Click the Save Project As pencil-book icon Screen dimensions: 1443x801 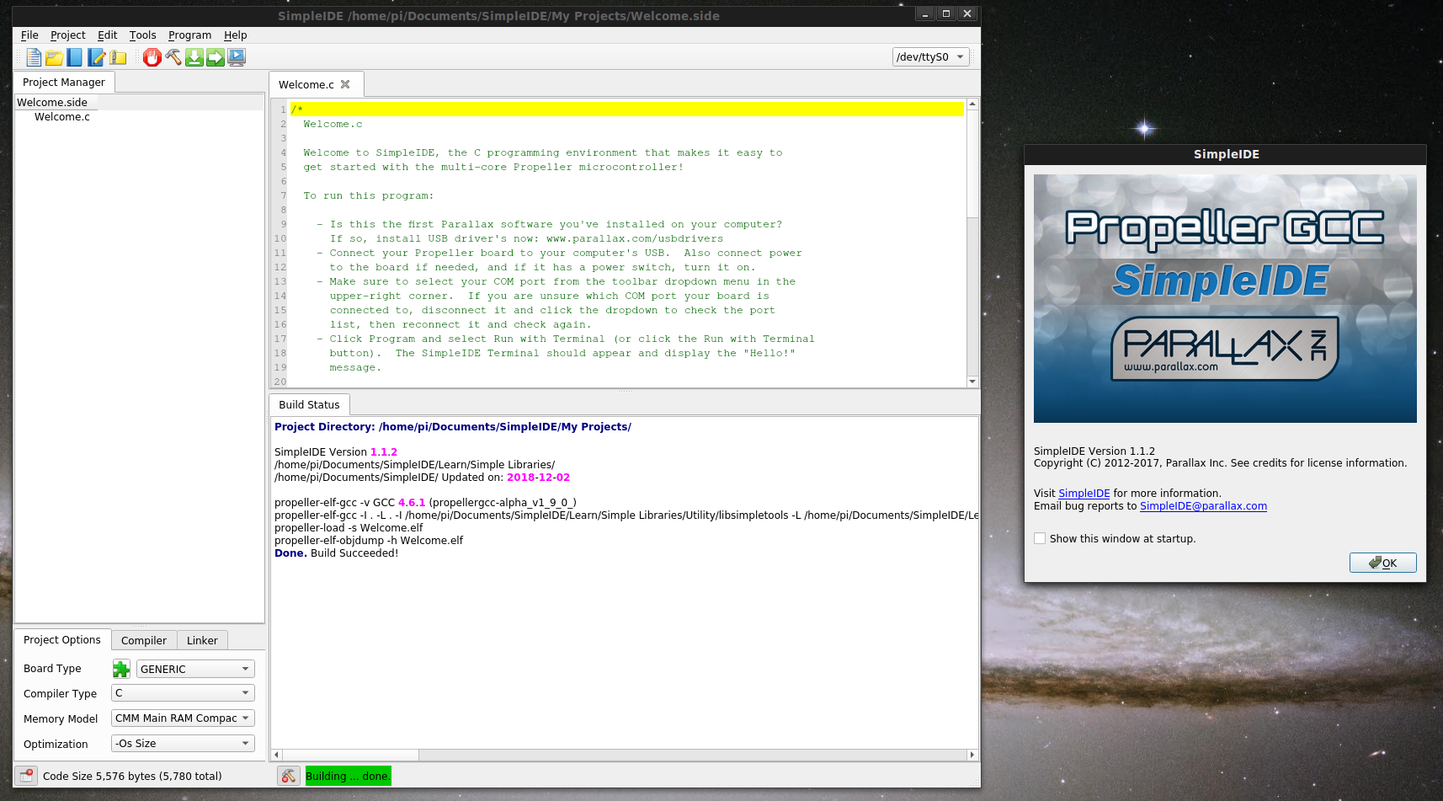tap(96, 57)
